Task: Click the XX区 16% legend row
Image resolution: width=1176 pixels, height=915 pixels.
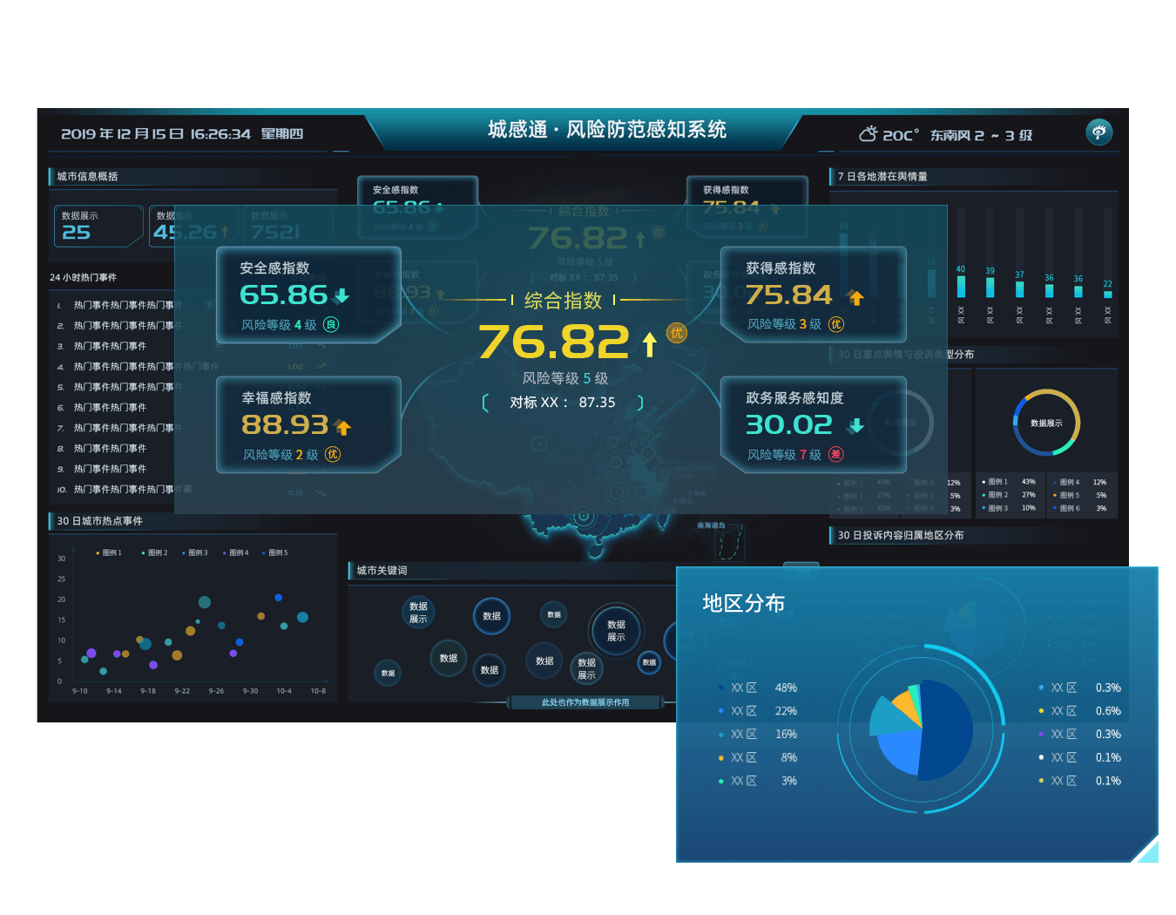Action: 758,734
